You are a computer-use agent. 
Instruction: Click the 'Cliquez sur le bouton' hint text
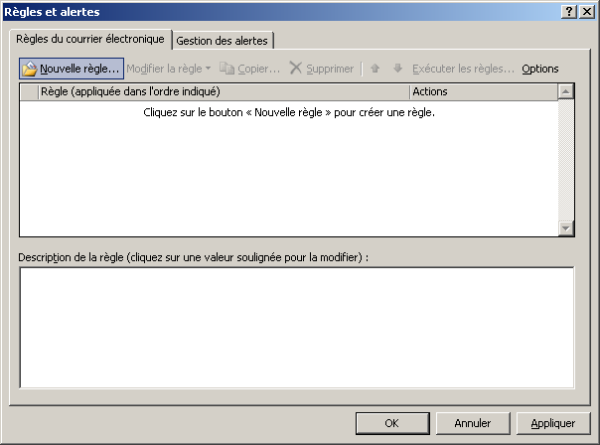click(289, 112)
